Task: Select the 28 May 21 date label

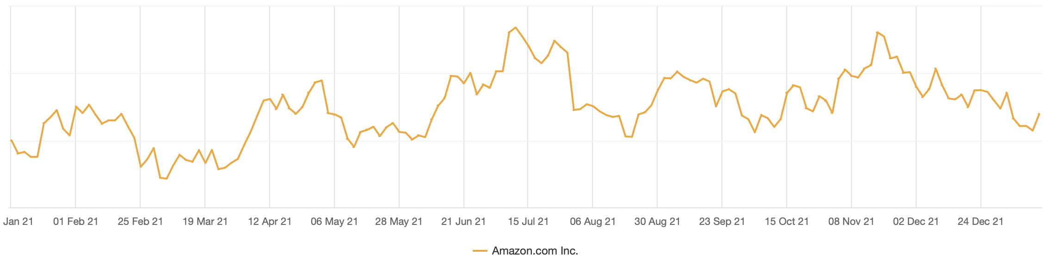Action: coord(399,222)
